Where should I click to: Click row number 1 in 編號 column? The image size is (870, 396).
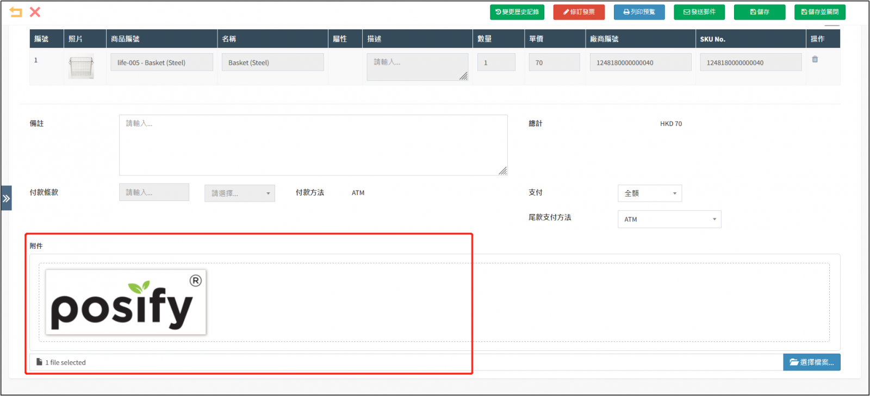pyautogui.click(x=36, y=60)
